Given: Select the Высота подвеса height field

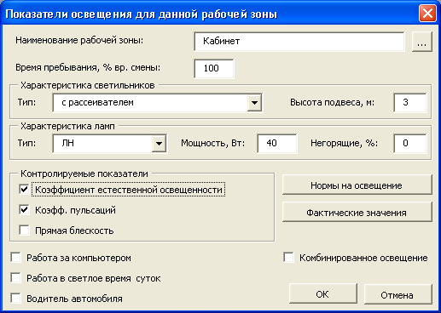Looking at the screenshot, I should click(x=410, y=102).
